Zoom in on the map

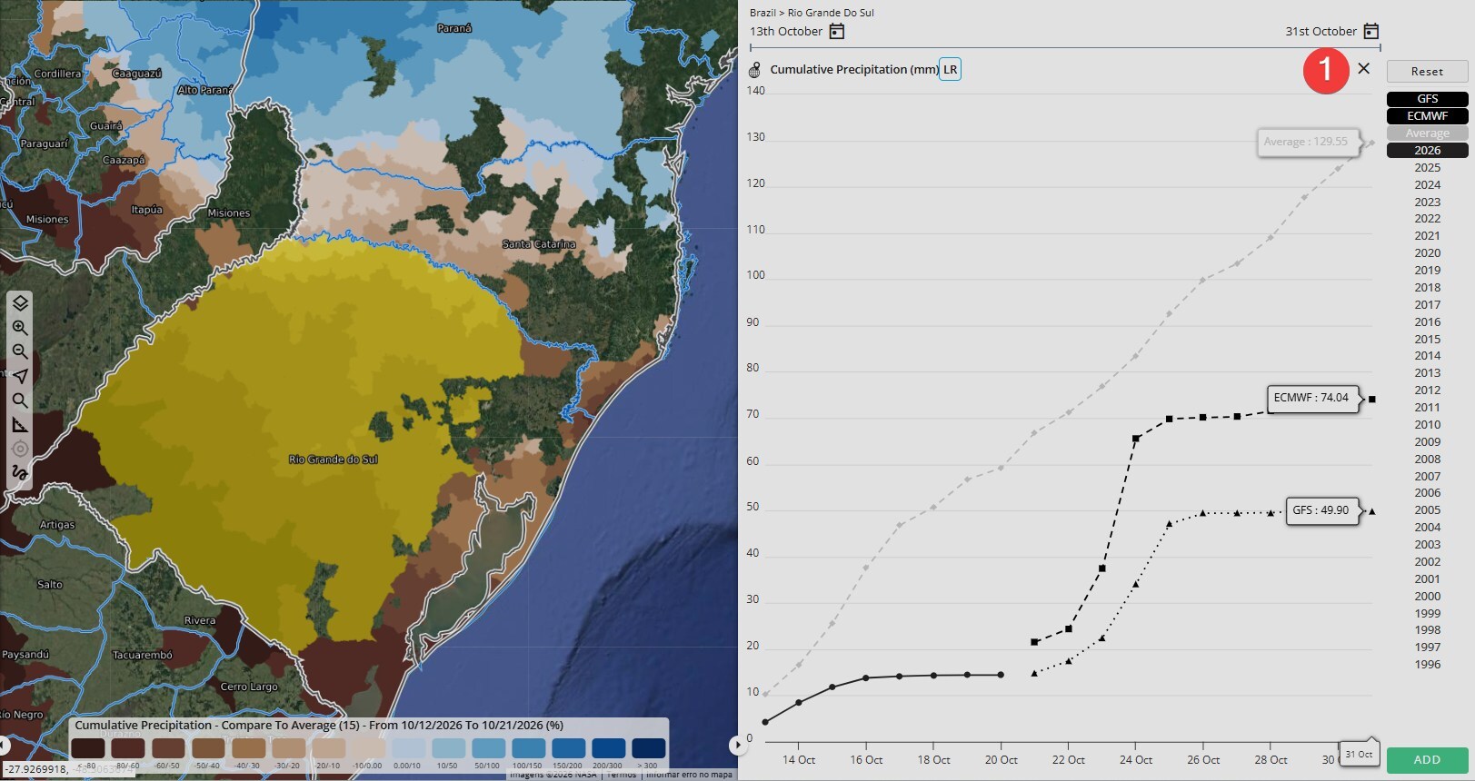(x=20, y=328)
